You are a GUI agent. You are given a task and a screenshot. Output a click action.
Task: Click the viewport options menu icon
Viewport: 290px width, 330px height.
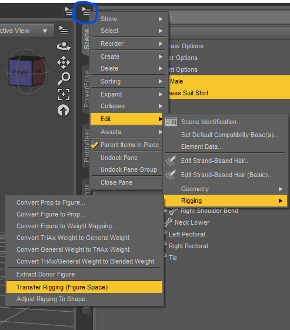pos(64,30)
